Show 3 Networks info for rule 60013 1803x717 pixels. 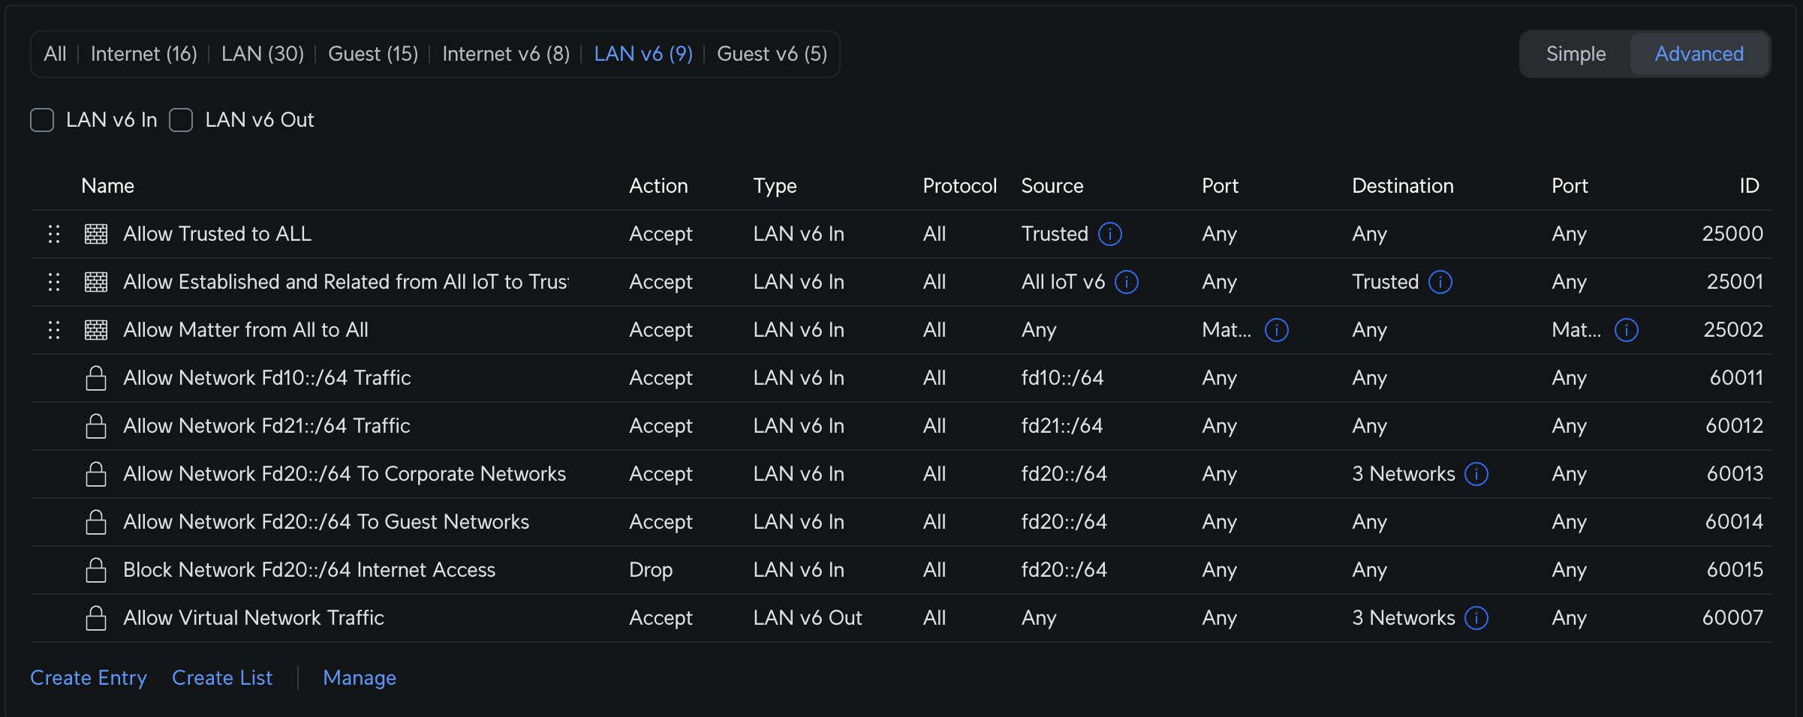click(x=1476, y=474)
